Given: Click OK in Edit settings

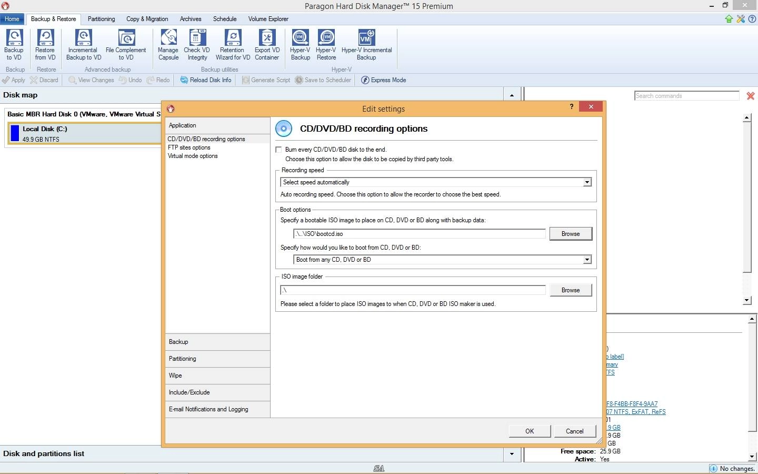Looking at the screenshot, I should point(530,431).
